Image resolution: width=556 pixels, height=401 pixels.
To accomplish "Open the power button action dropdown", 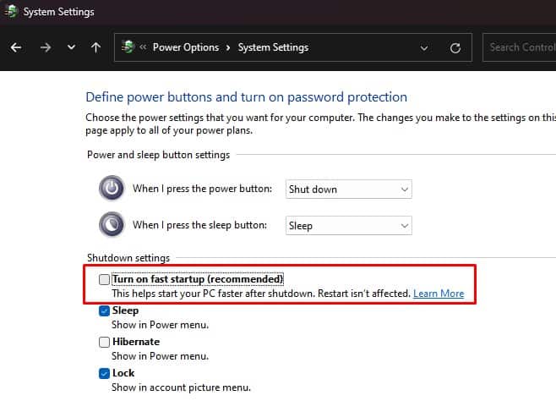I will pos(349,190).
